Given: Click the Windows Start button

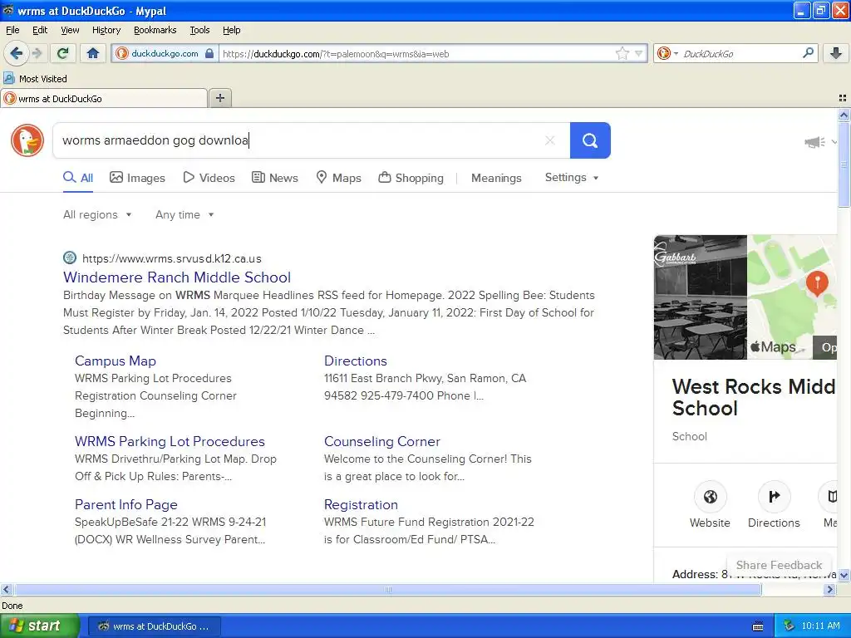Looking at the screenshot, I should [x=39, y=626].
